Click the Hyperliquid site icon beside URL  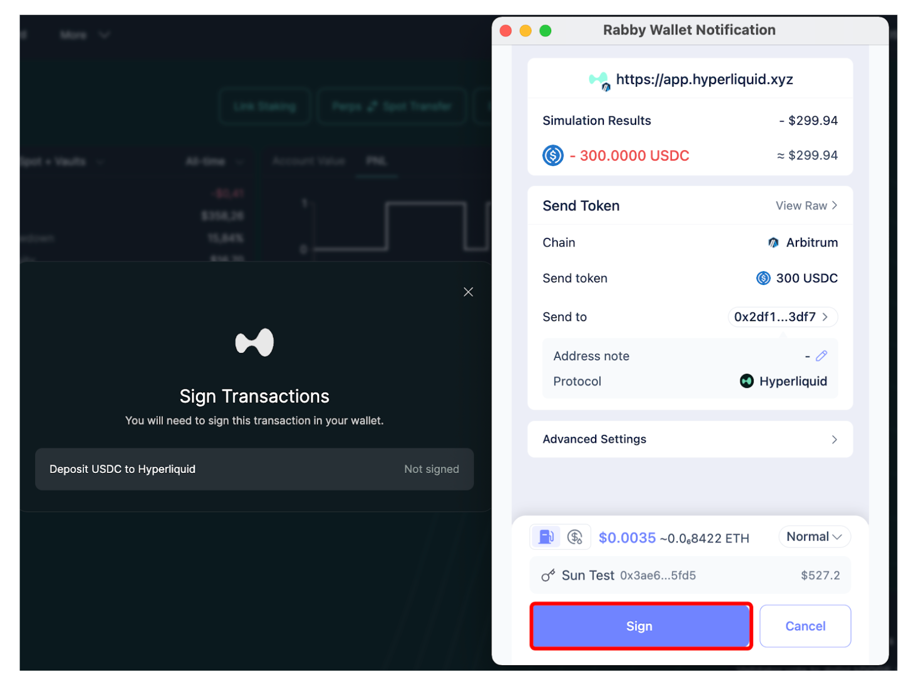(599, 80)
